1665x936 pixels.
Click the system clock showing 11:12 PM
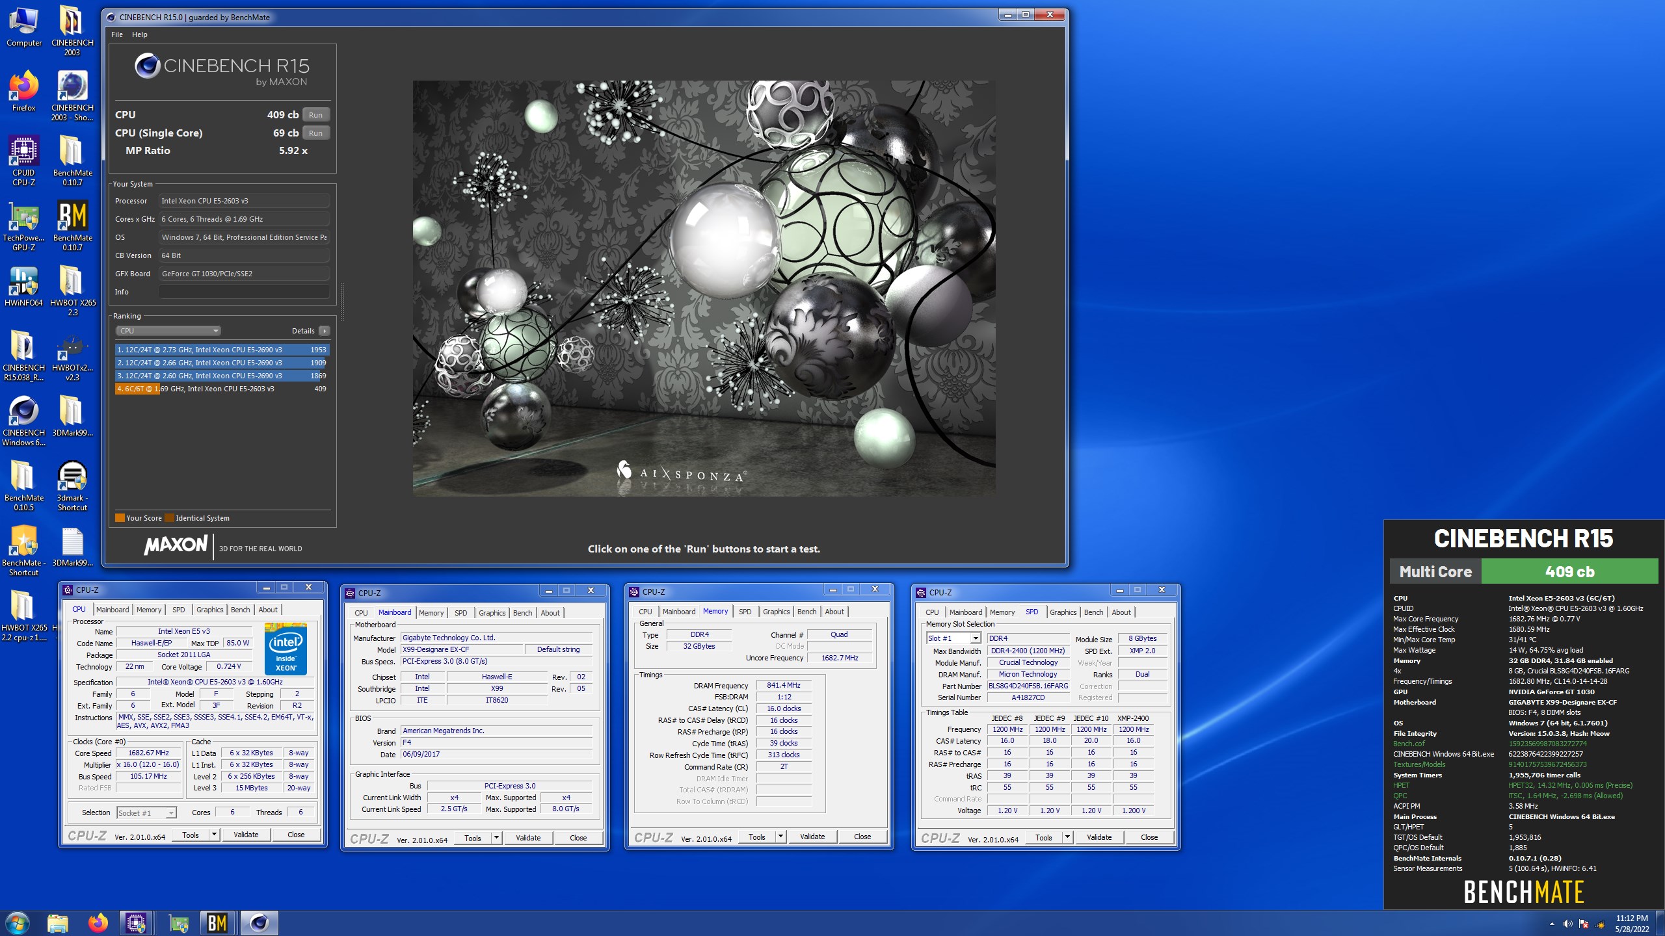1632,918
